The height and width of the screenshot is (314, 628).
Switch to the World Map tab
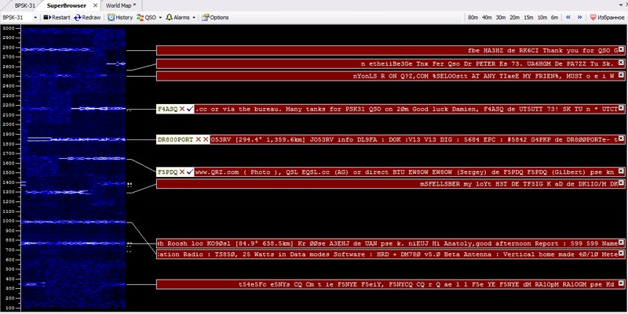(120, 5)
